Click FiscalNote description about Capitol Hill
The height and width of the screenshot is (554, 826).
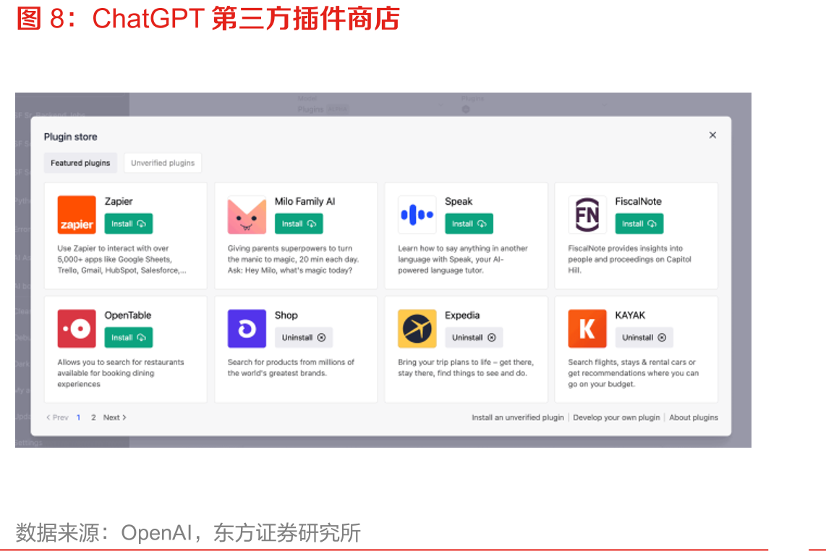[629, 259]
